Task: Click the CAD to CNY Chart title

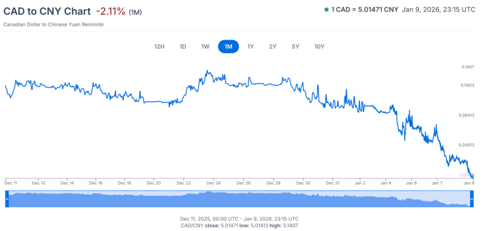Action: 47,11
